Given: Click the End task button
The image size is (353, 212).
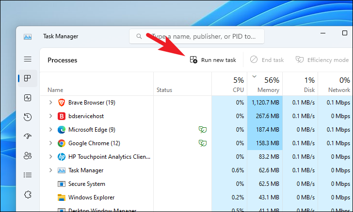Looking at the screenshot, I should [267, 60].
